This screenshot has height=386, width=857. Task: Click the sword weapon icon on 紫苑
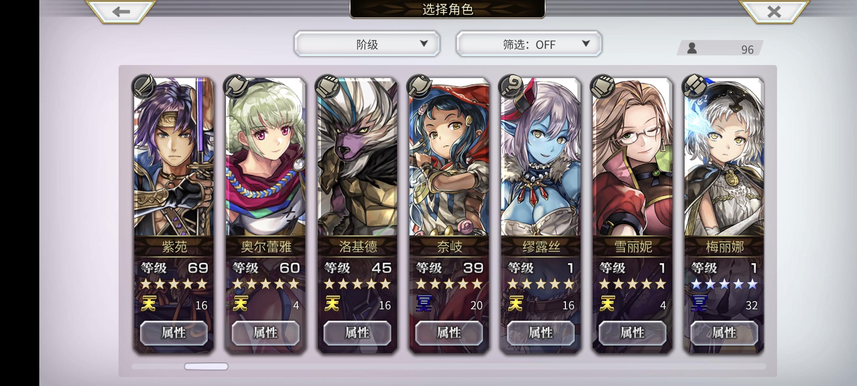[x=144, y=86]
